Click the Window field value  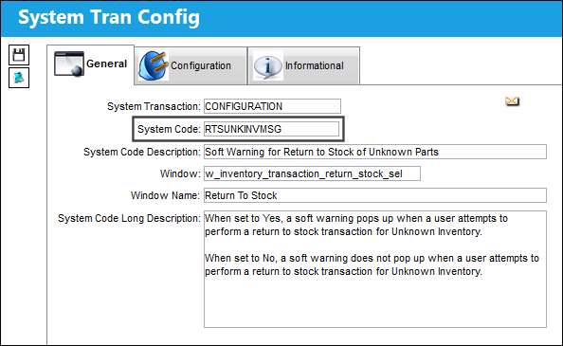[x=312, y=173]
